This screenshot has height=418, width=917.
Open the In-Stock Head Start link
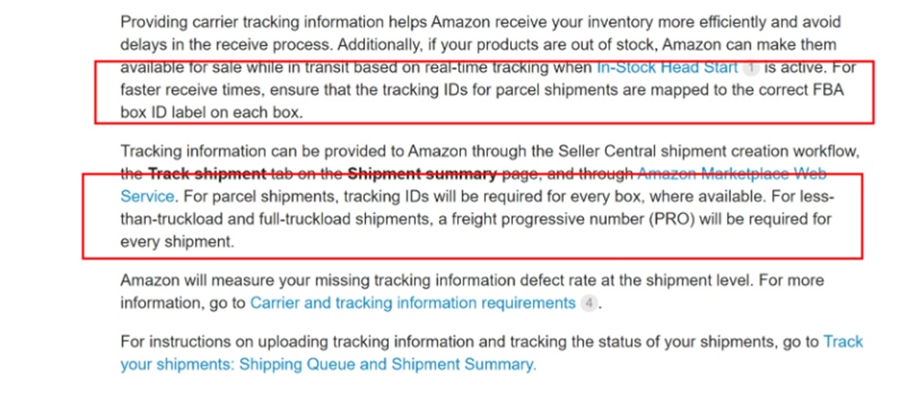click(666, 66)
